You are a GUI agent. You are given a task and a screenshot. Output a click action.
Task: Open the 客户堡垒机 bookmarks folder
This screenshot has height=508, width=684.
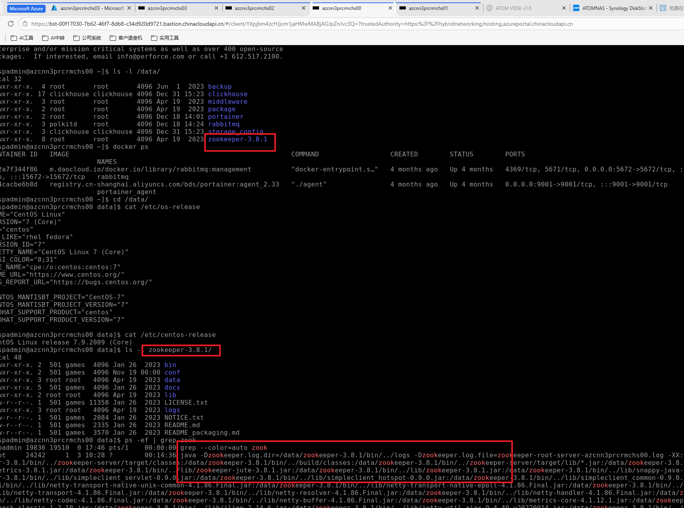[126, 38]
